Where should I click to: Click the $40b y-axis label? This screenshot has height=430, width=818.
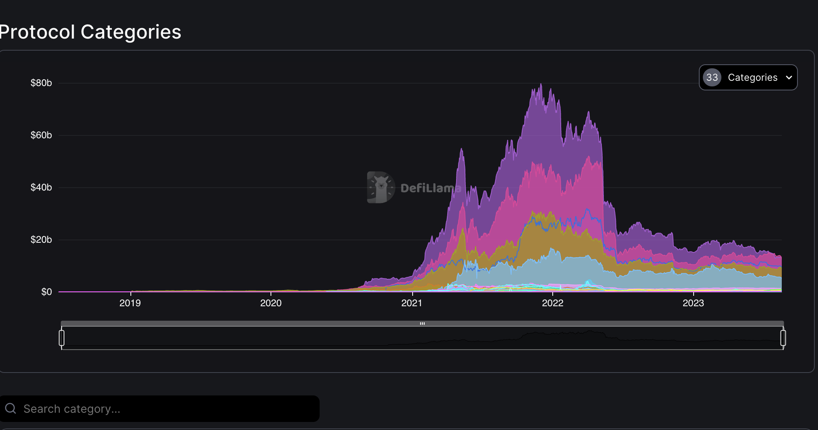(41, 187)
